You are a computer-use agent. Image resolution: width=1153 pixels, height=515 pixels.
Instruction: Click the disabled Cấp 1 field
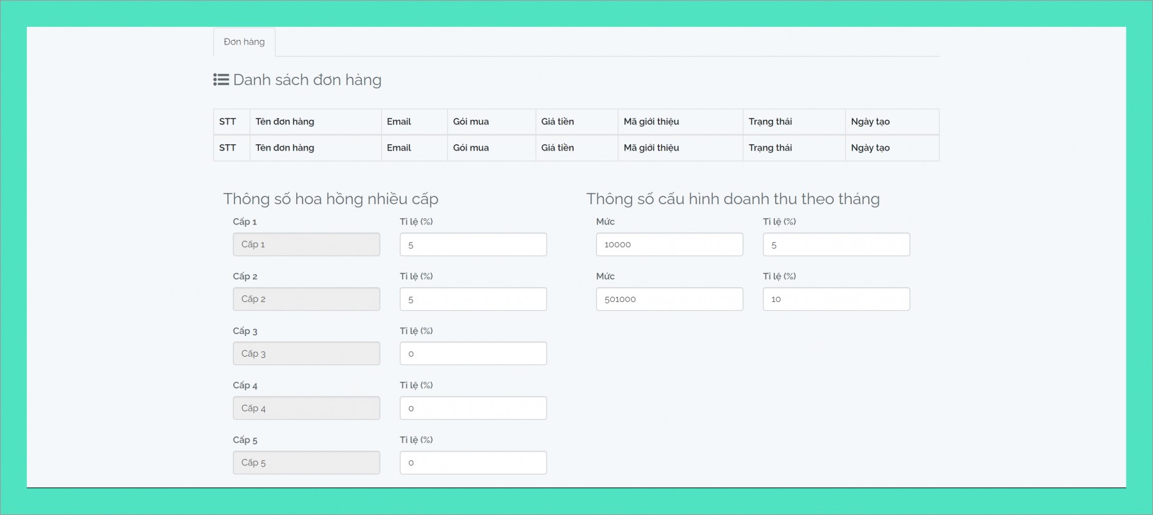306,245
